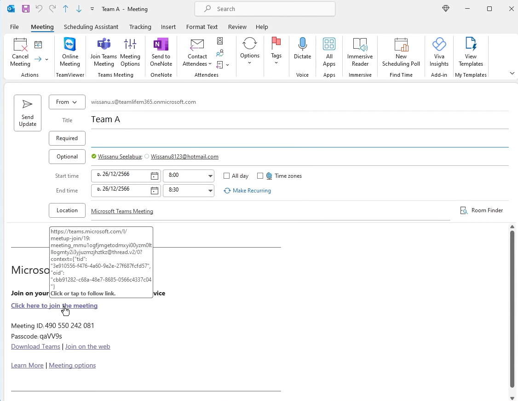Go to the next item with down arrow
This screenshot has width=518, height=401.
[x=79, y=9]
